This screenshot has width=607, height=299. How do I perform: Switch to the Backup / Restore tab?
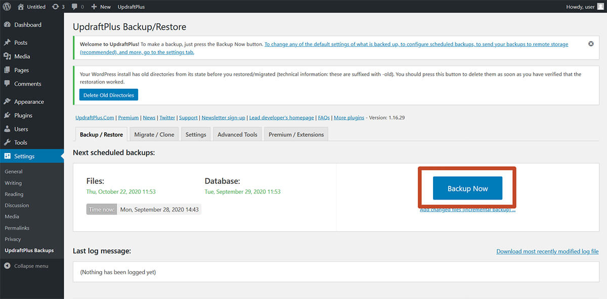click(x=101, y=134)
